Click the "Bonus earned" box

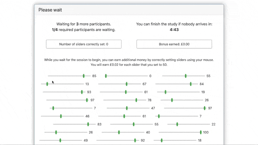(174, 44)
